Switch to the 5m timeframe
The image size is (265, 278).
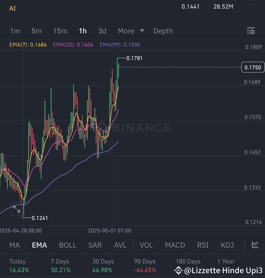coord(36,31)
